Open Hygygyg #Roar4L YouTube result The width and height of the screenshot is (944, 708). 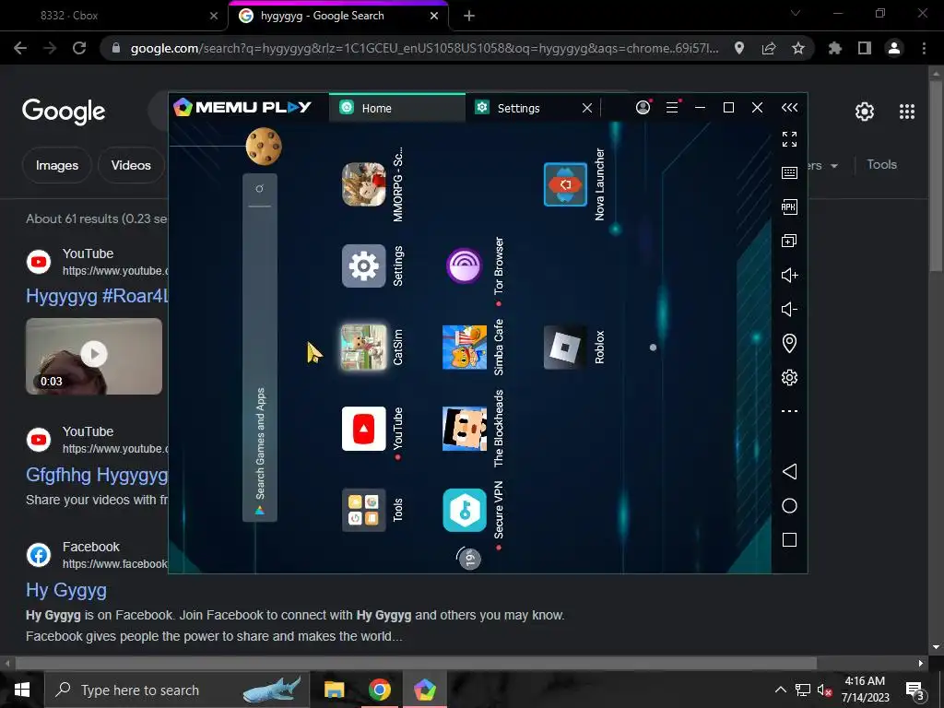click(97, 296)
